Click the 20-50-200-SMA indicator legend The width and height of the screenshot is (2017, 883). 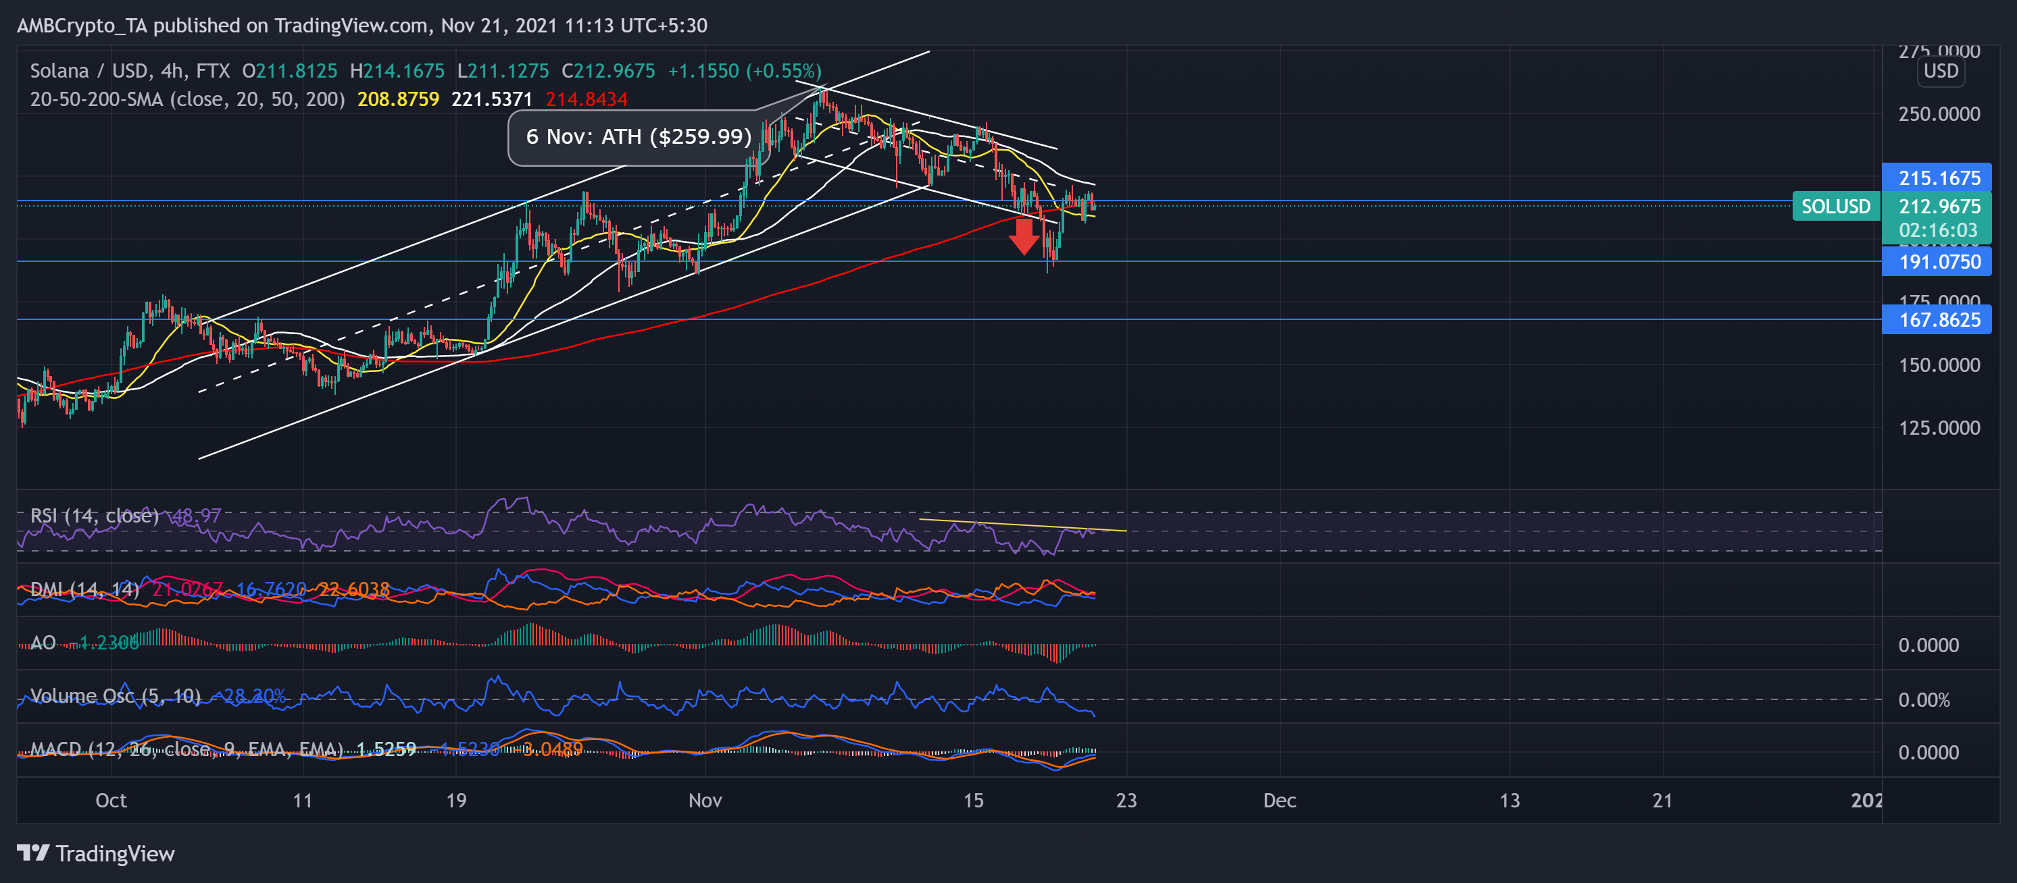pos(187,99)
